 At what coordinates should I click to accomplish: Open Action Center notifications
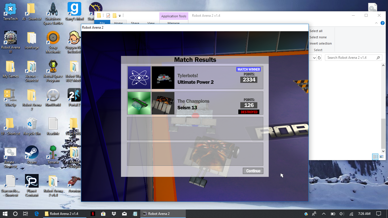pos(378,214)
